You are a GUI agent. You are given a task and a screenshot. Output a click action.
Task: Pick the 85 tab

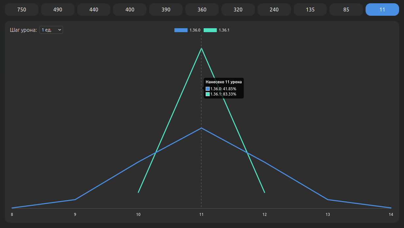coord(346,10)
